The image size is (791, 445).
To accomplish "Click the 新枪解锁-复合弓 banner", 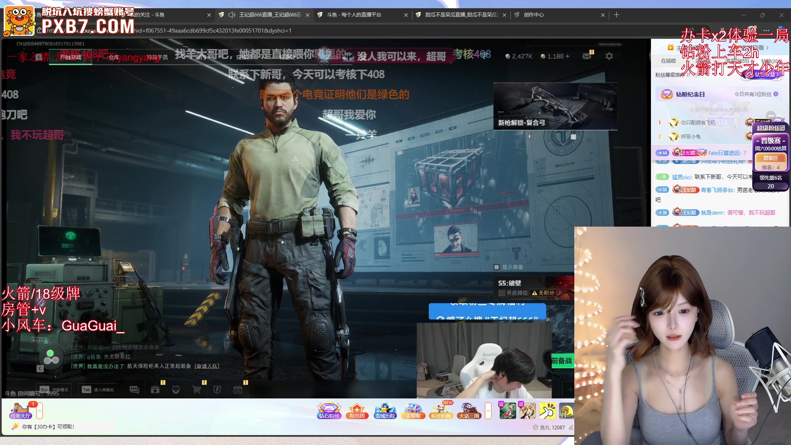I will [x=555, y=106].
